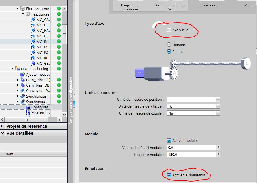Click Ajouter nouvel objet icon
Screen dimensions: 257x183
(23, 74)
